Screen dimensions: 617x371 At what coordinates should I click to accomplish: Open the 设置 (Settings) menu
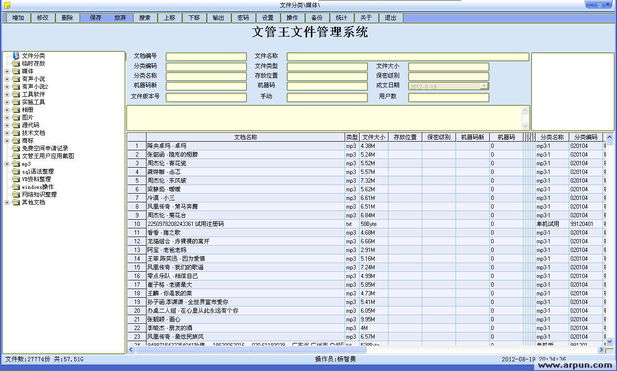tap(268, 17)
